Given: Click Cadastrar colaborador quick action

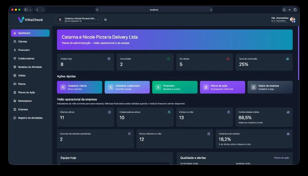Looking at the screenshot, I should point(127,87).
